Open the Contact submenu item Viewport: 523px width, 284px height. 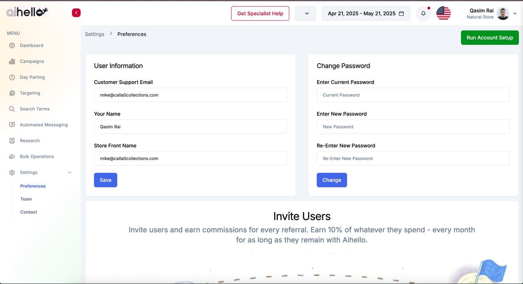[x=29, y=212]
